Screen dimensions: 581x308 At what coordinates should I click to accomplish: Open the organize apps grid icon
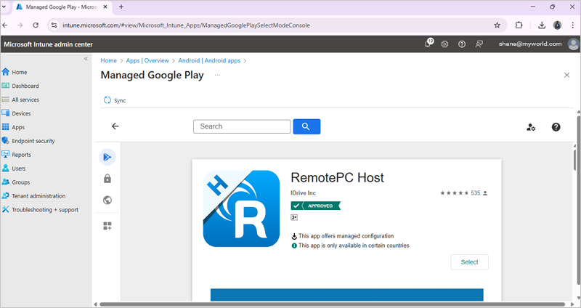coord(107,226)
